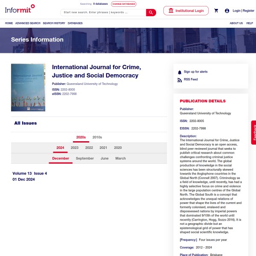Open the Help link
The height and width of the screenshot is (256, 256).
(250, 23)
